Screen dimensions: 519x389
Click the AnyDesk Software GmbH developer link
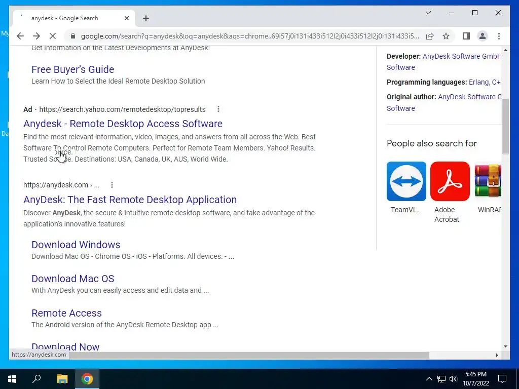point(462,56)
